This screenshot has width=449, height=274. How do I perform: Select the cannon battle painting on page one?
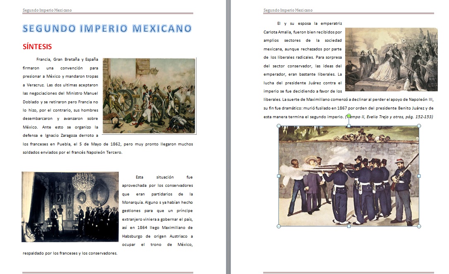[149, 96]
